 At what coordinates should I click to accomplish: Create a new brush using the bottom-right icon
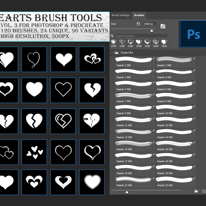204,191
